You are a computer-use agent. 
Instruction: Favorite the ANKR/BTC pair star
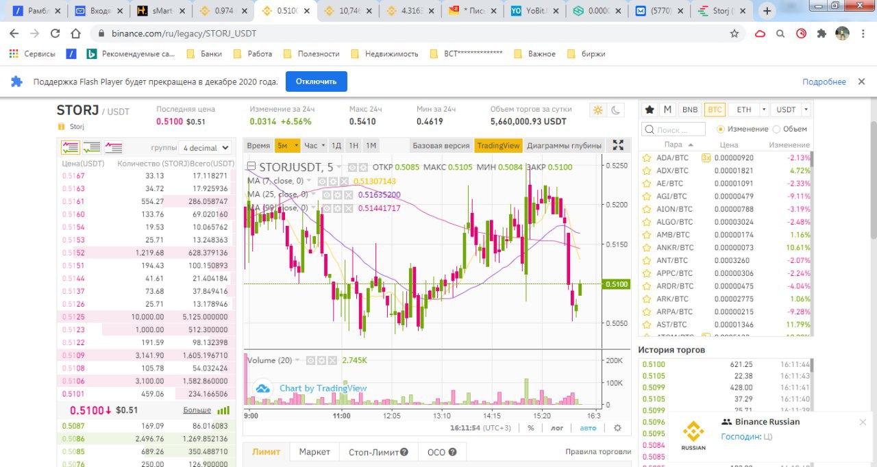(x=647, y=247)
